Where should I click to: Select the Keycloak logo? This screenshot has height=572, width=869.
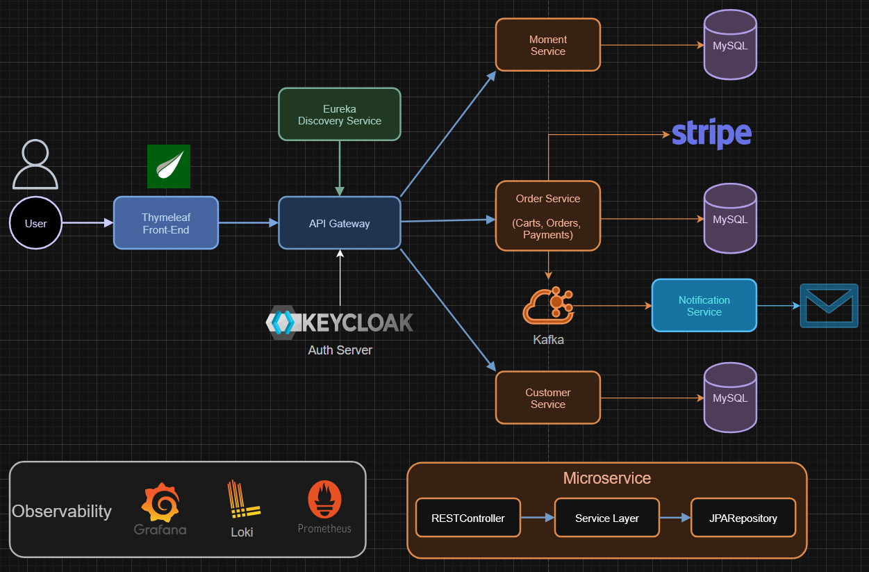coord(340,322)
